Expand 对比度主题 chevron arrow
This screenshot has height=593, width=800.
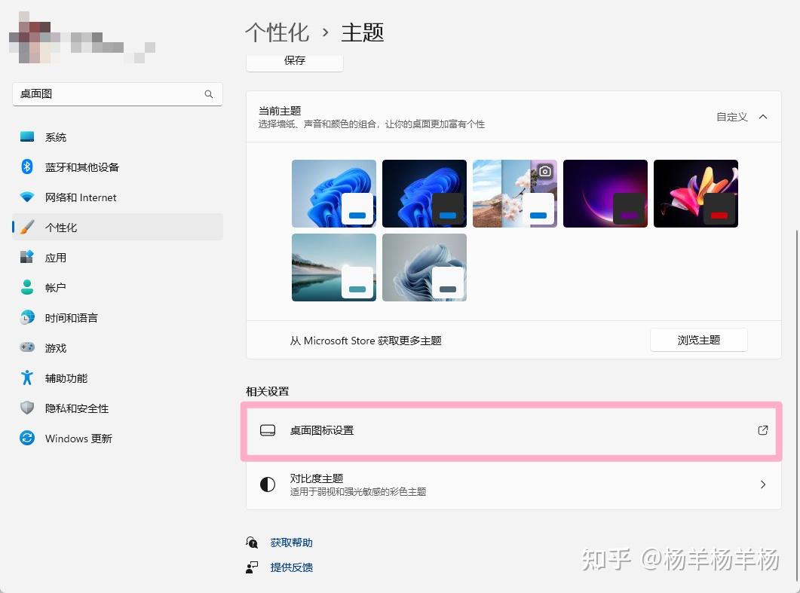pos(763,484)
